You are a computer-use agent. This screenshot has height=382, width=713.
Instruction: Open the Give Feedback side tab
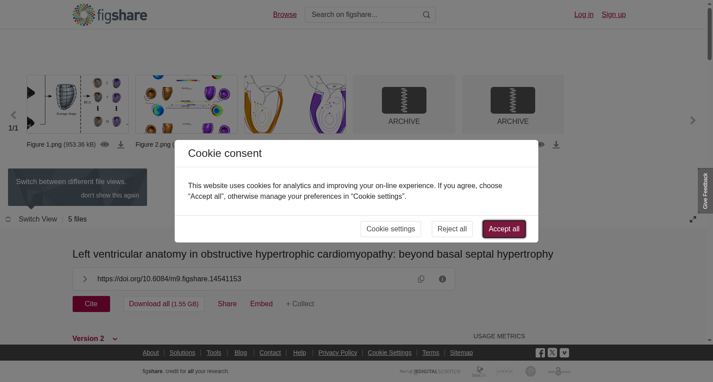(x=705, y=191)
